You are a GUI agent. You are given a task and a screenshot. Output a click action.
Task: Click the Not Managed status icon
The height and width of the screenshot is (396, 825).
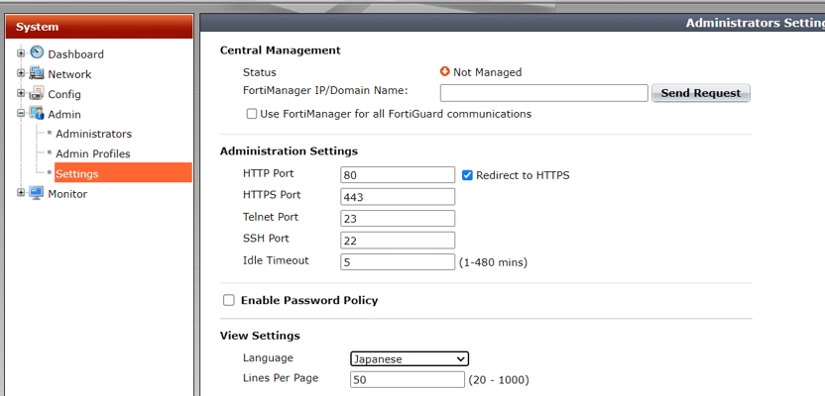pos(445,72)
